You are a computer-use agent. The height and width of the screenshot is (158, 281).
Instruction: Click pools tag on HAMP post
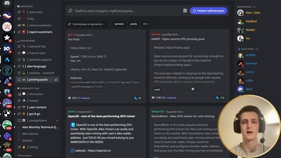[157, 90]
